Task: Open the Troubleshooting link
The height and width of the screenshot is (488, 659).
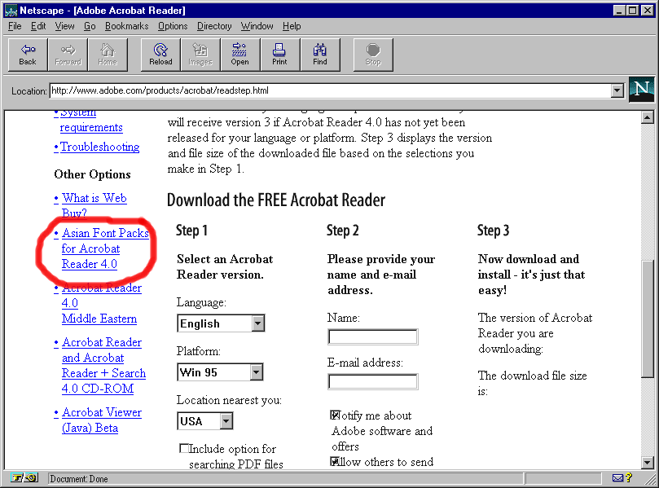Action: click(99, 147)
